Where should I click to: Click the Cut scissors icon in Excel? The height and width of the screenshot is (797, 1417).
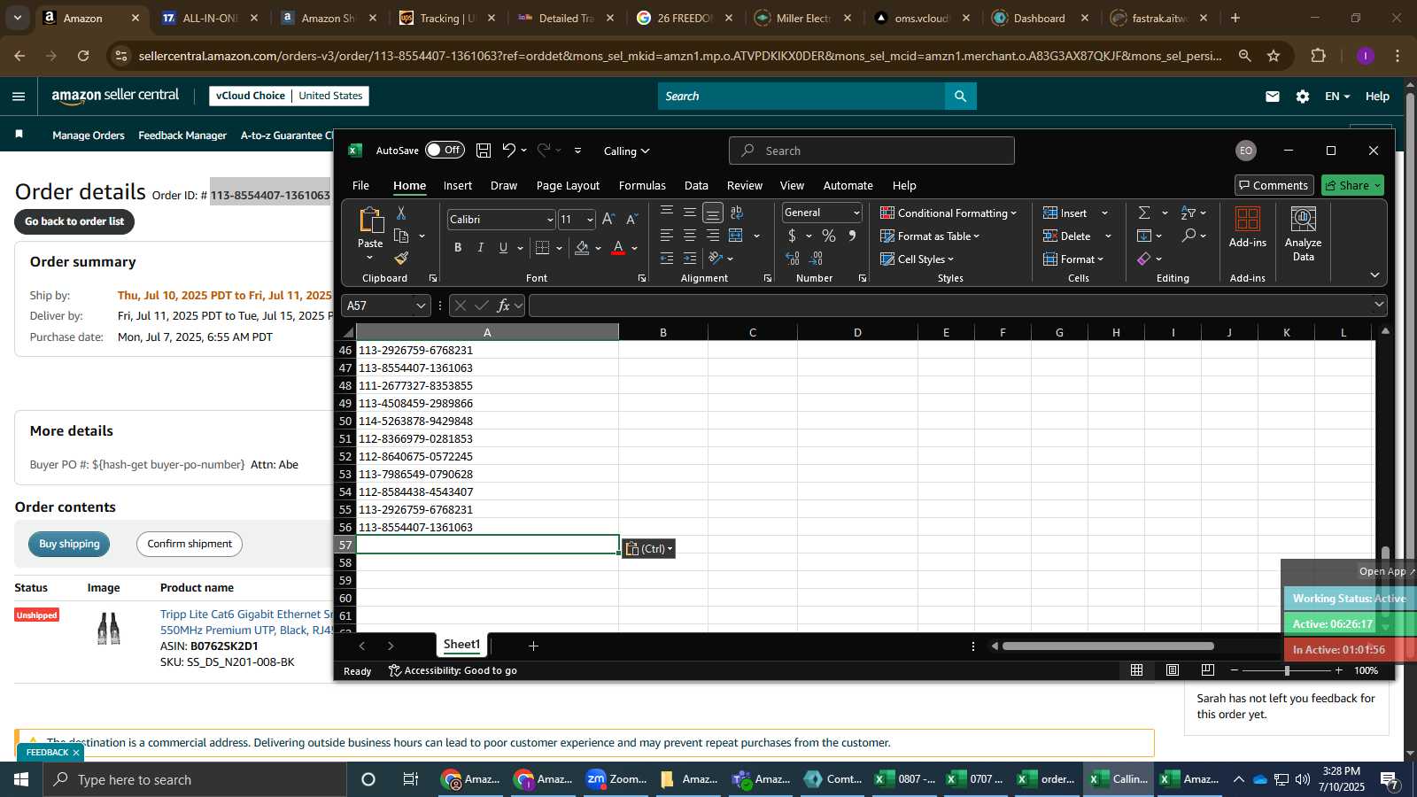(401, 213)
